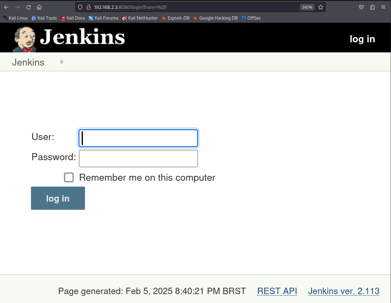The height and width of the screenshot is (303, 391).
Task: Click the Jenkins ver. 2.113 link
Action: [344, 291]
